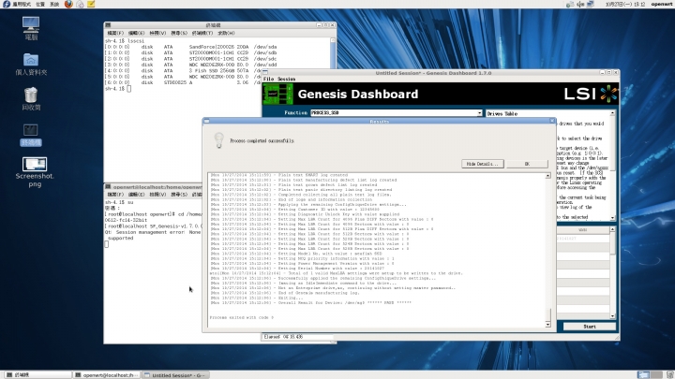Open File menu in lower terminal

[x=115, y=195]
